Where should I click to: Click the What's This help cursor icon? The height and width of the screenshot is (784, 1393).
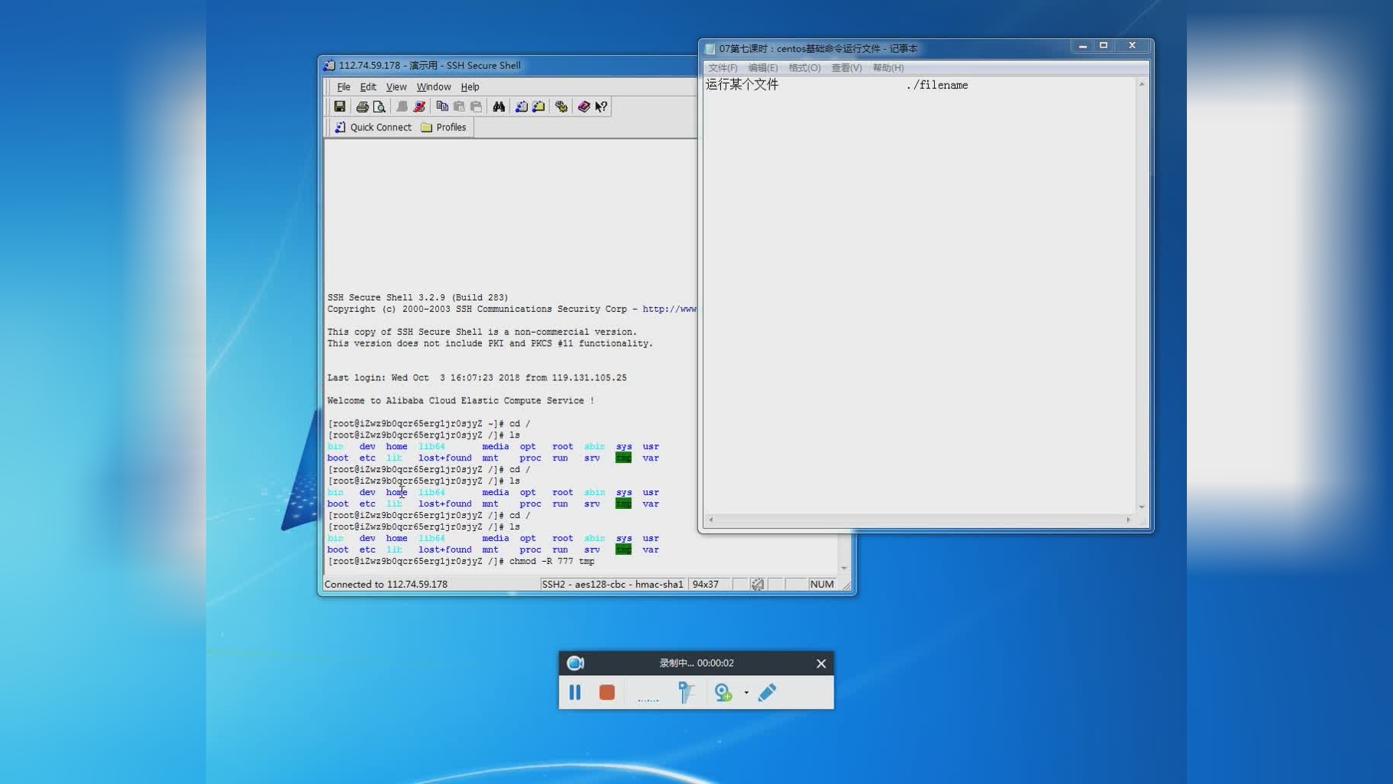coord(601,107)
